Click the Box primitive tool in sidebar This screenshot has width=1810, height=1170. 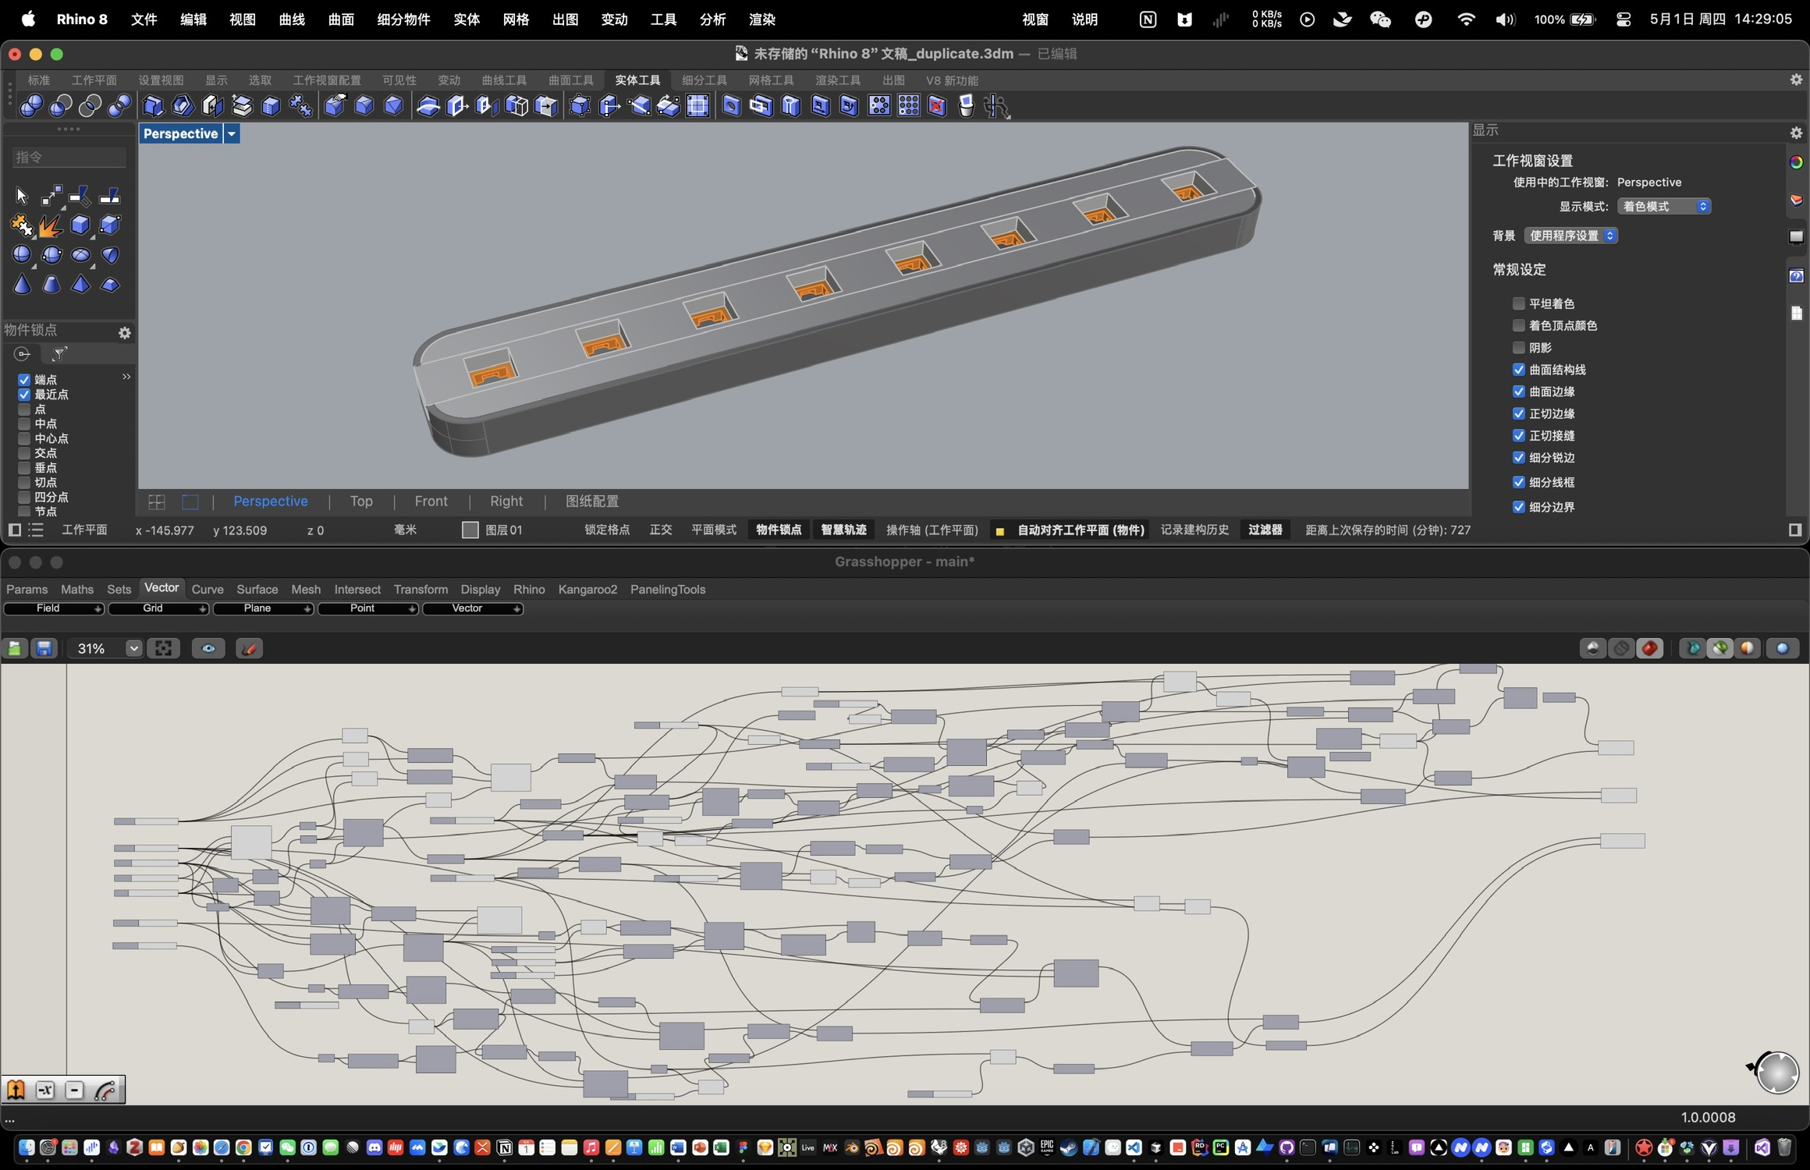(80, 225)
